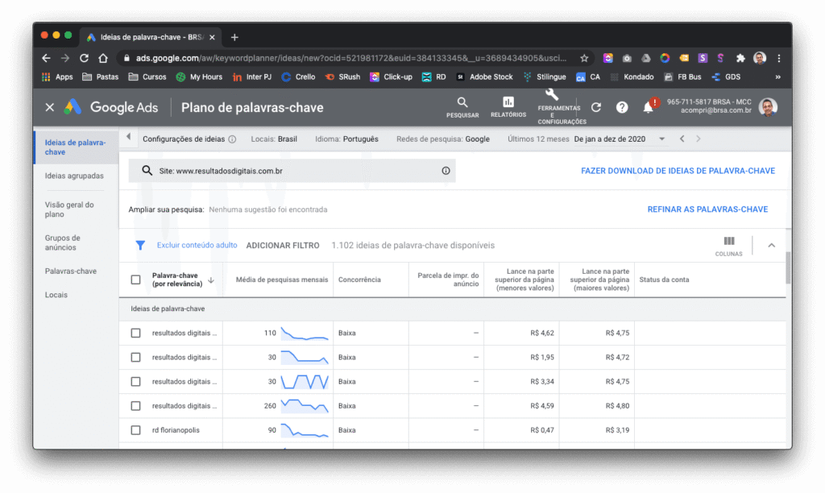Go back with browser back arrow
This screenshot has height=493, width=825.
(46, 58)
